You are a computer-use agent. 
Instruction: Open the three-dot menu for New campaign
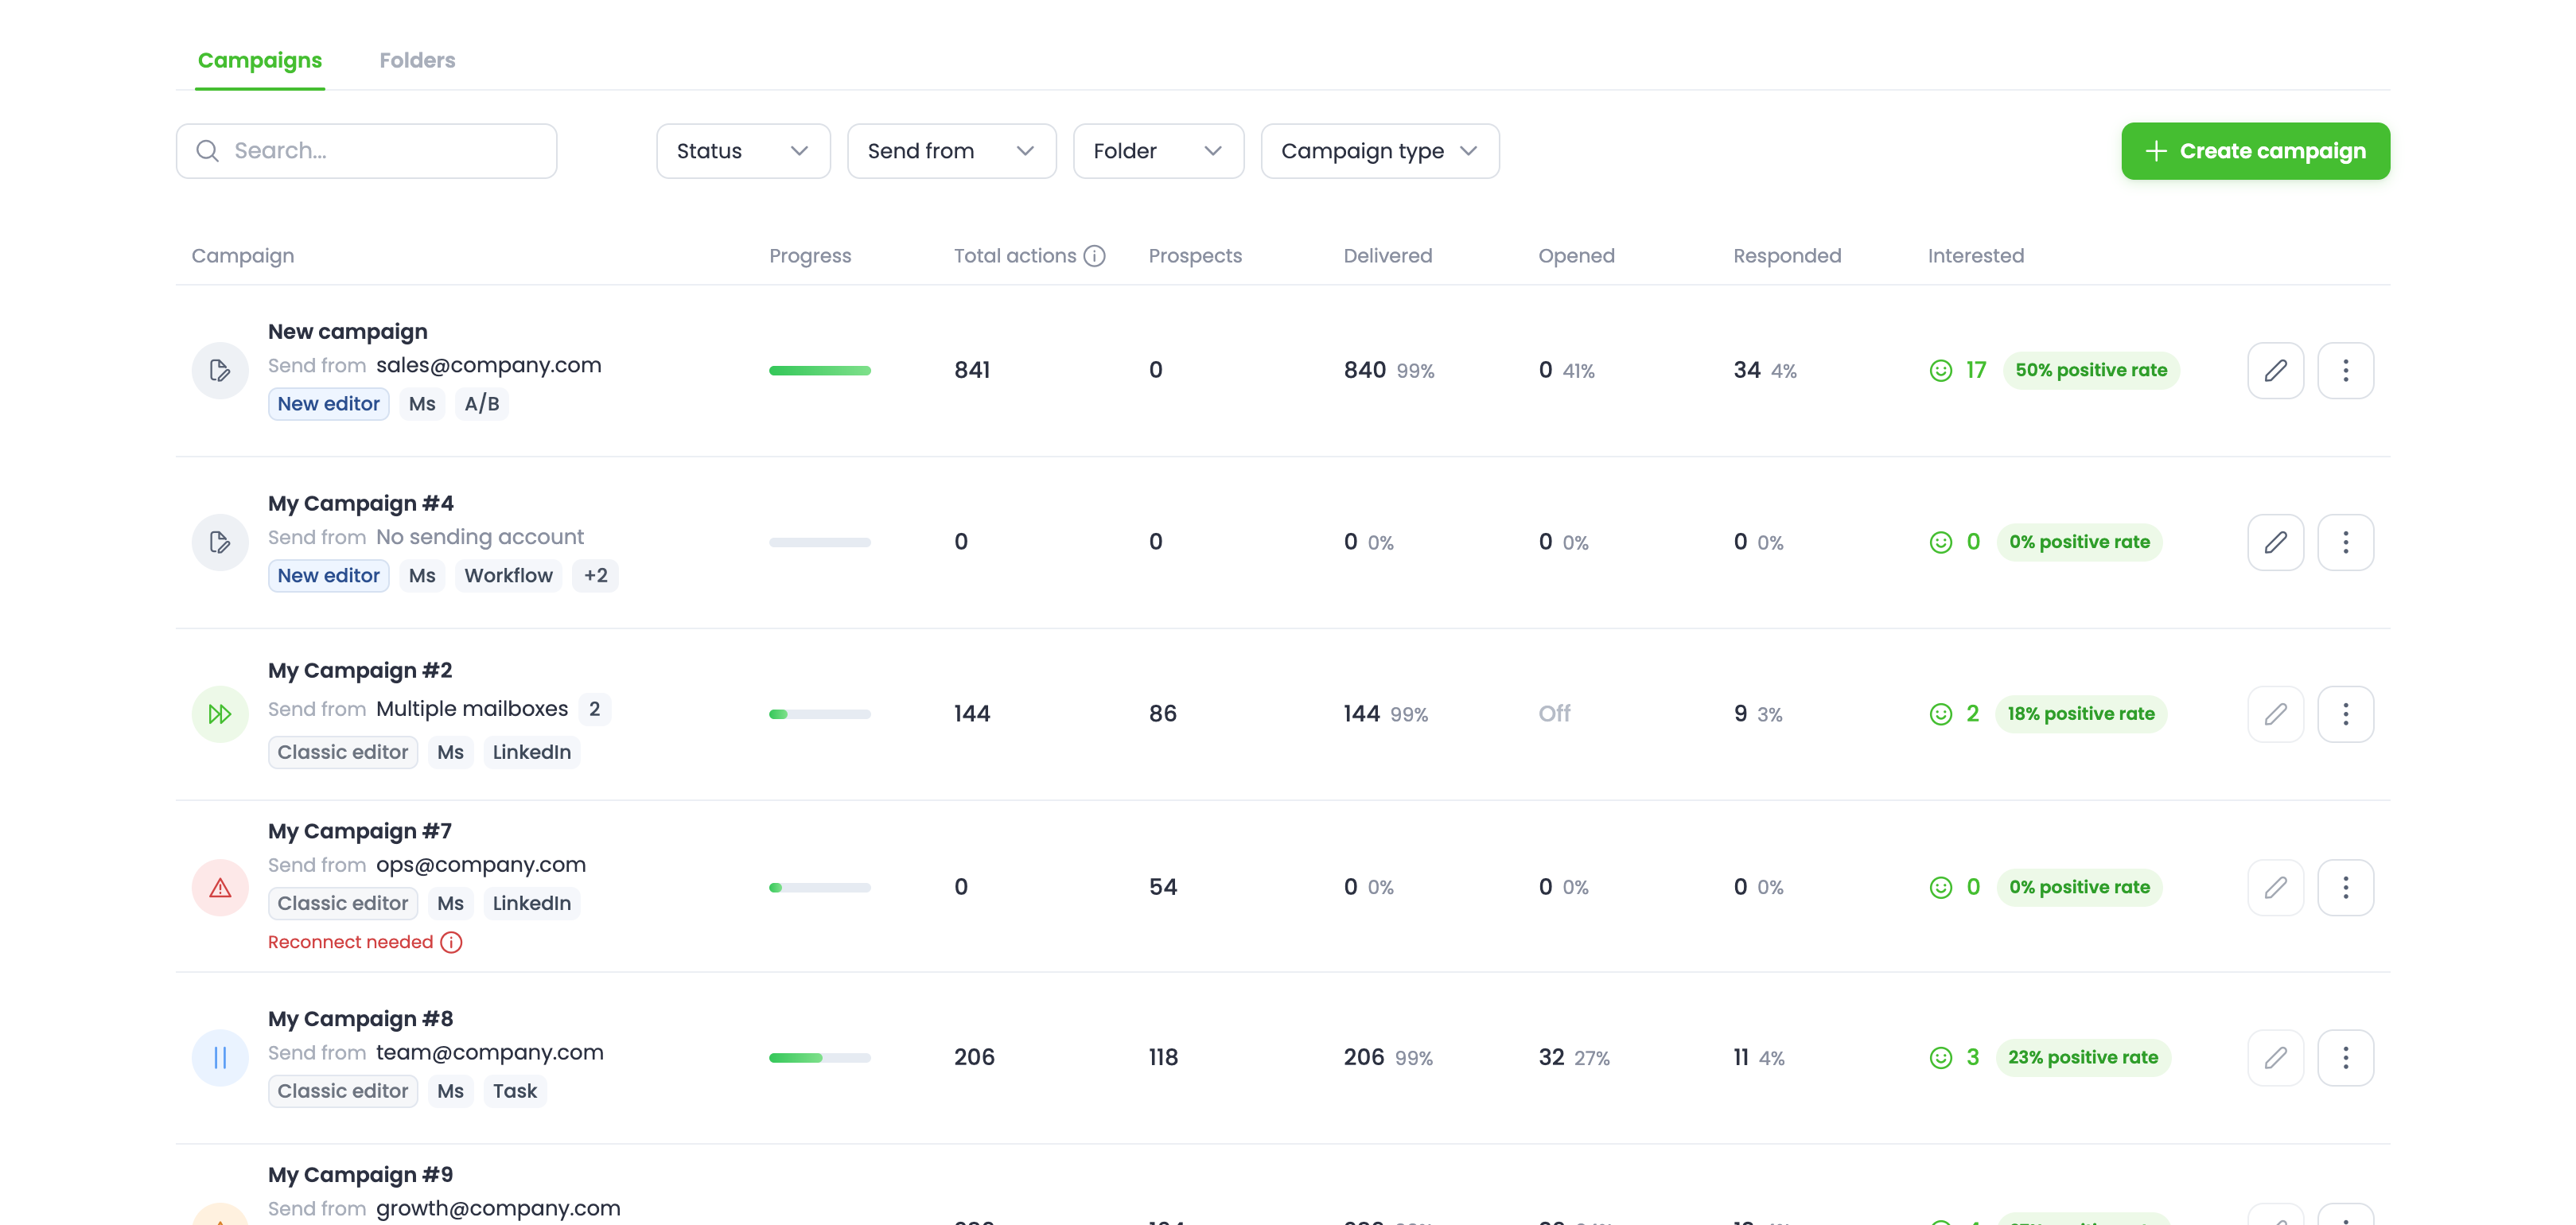click(x=2345, y=371)
